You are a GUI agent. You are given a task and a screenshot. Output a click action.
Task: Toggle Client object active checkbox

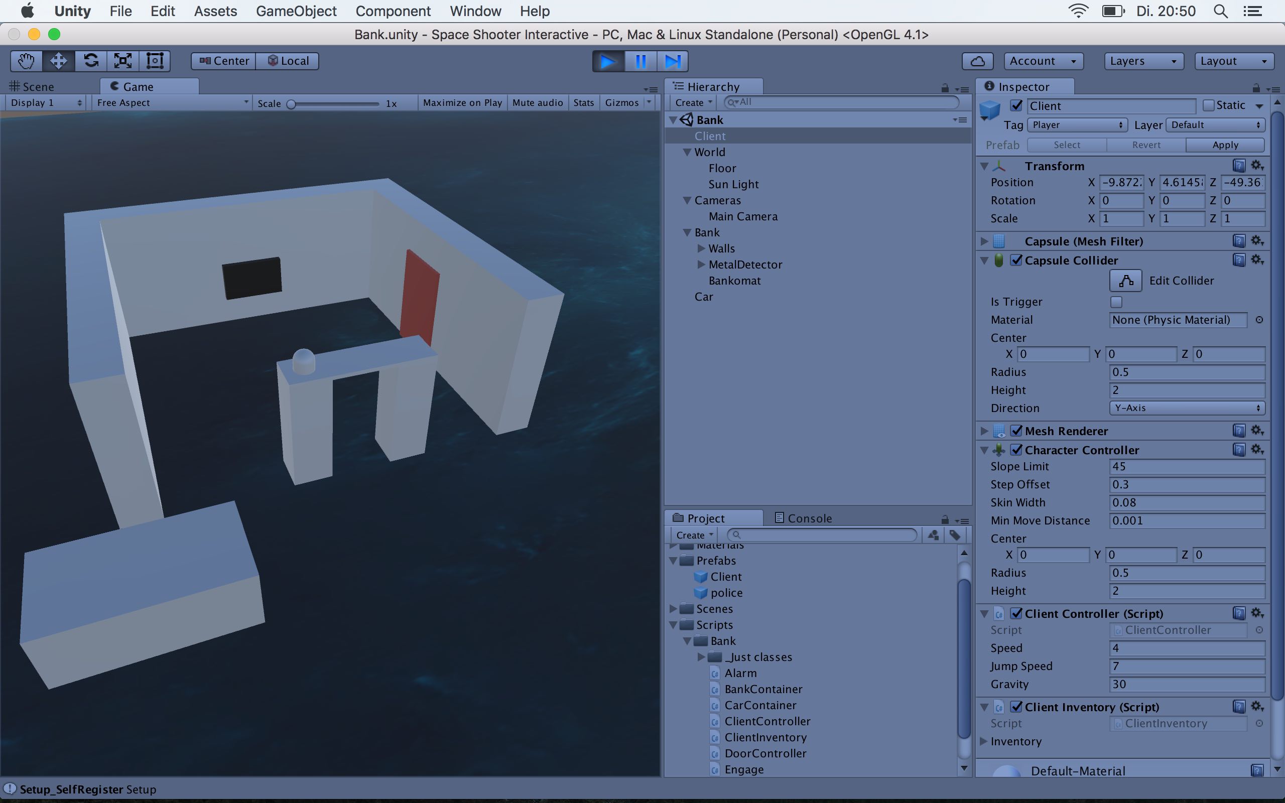tap(1016, 105)
